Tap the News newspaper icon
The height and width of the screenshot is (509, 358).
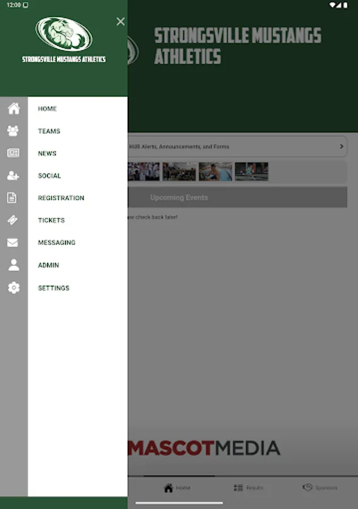(x=13, y=153)
